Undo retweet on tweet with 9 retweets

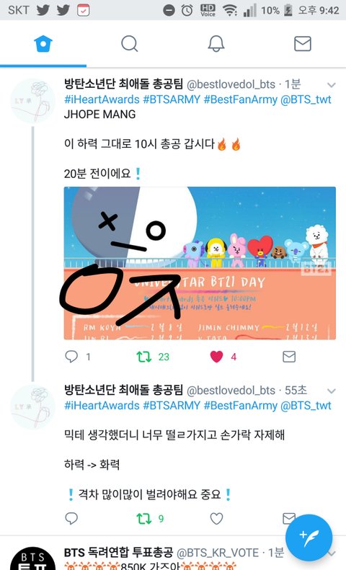coord(144,518)
